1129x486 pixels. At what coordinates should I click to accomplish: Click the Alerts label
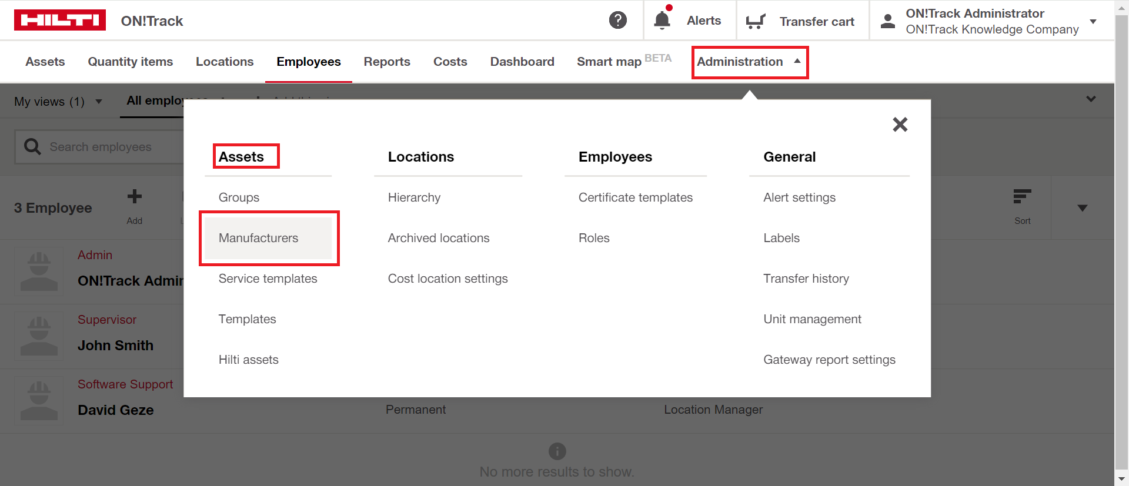[x=704, y=21]
